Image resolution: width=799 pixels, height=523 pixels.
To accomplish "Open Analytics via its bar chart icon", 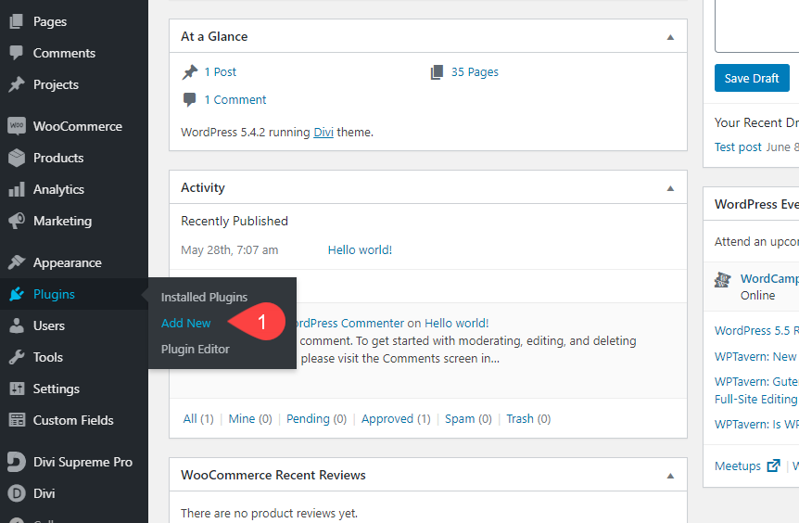I will click(x=16, y=189).
